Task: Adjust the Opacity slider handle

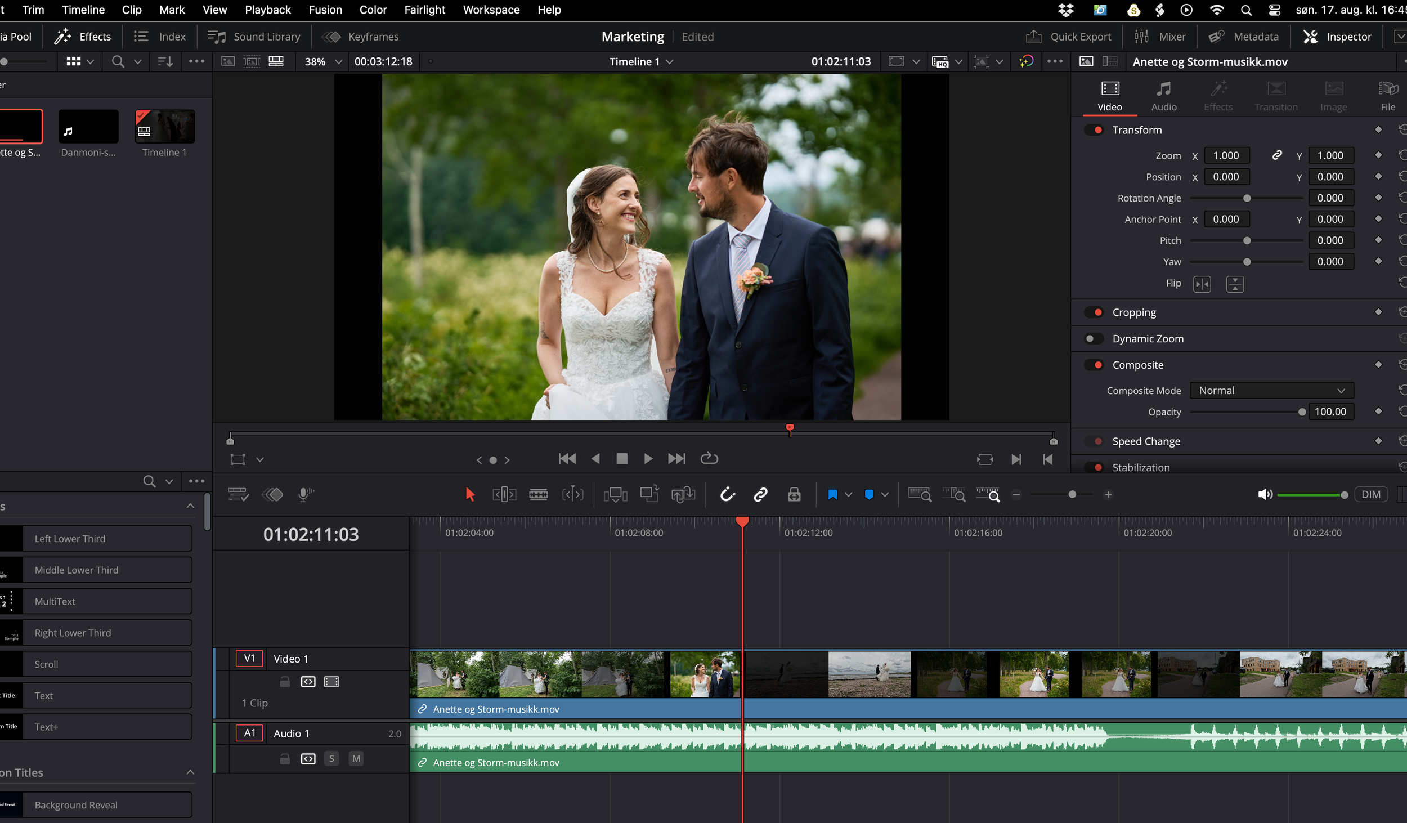Action: tap(1301, 412)
